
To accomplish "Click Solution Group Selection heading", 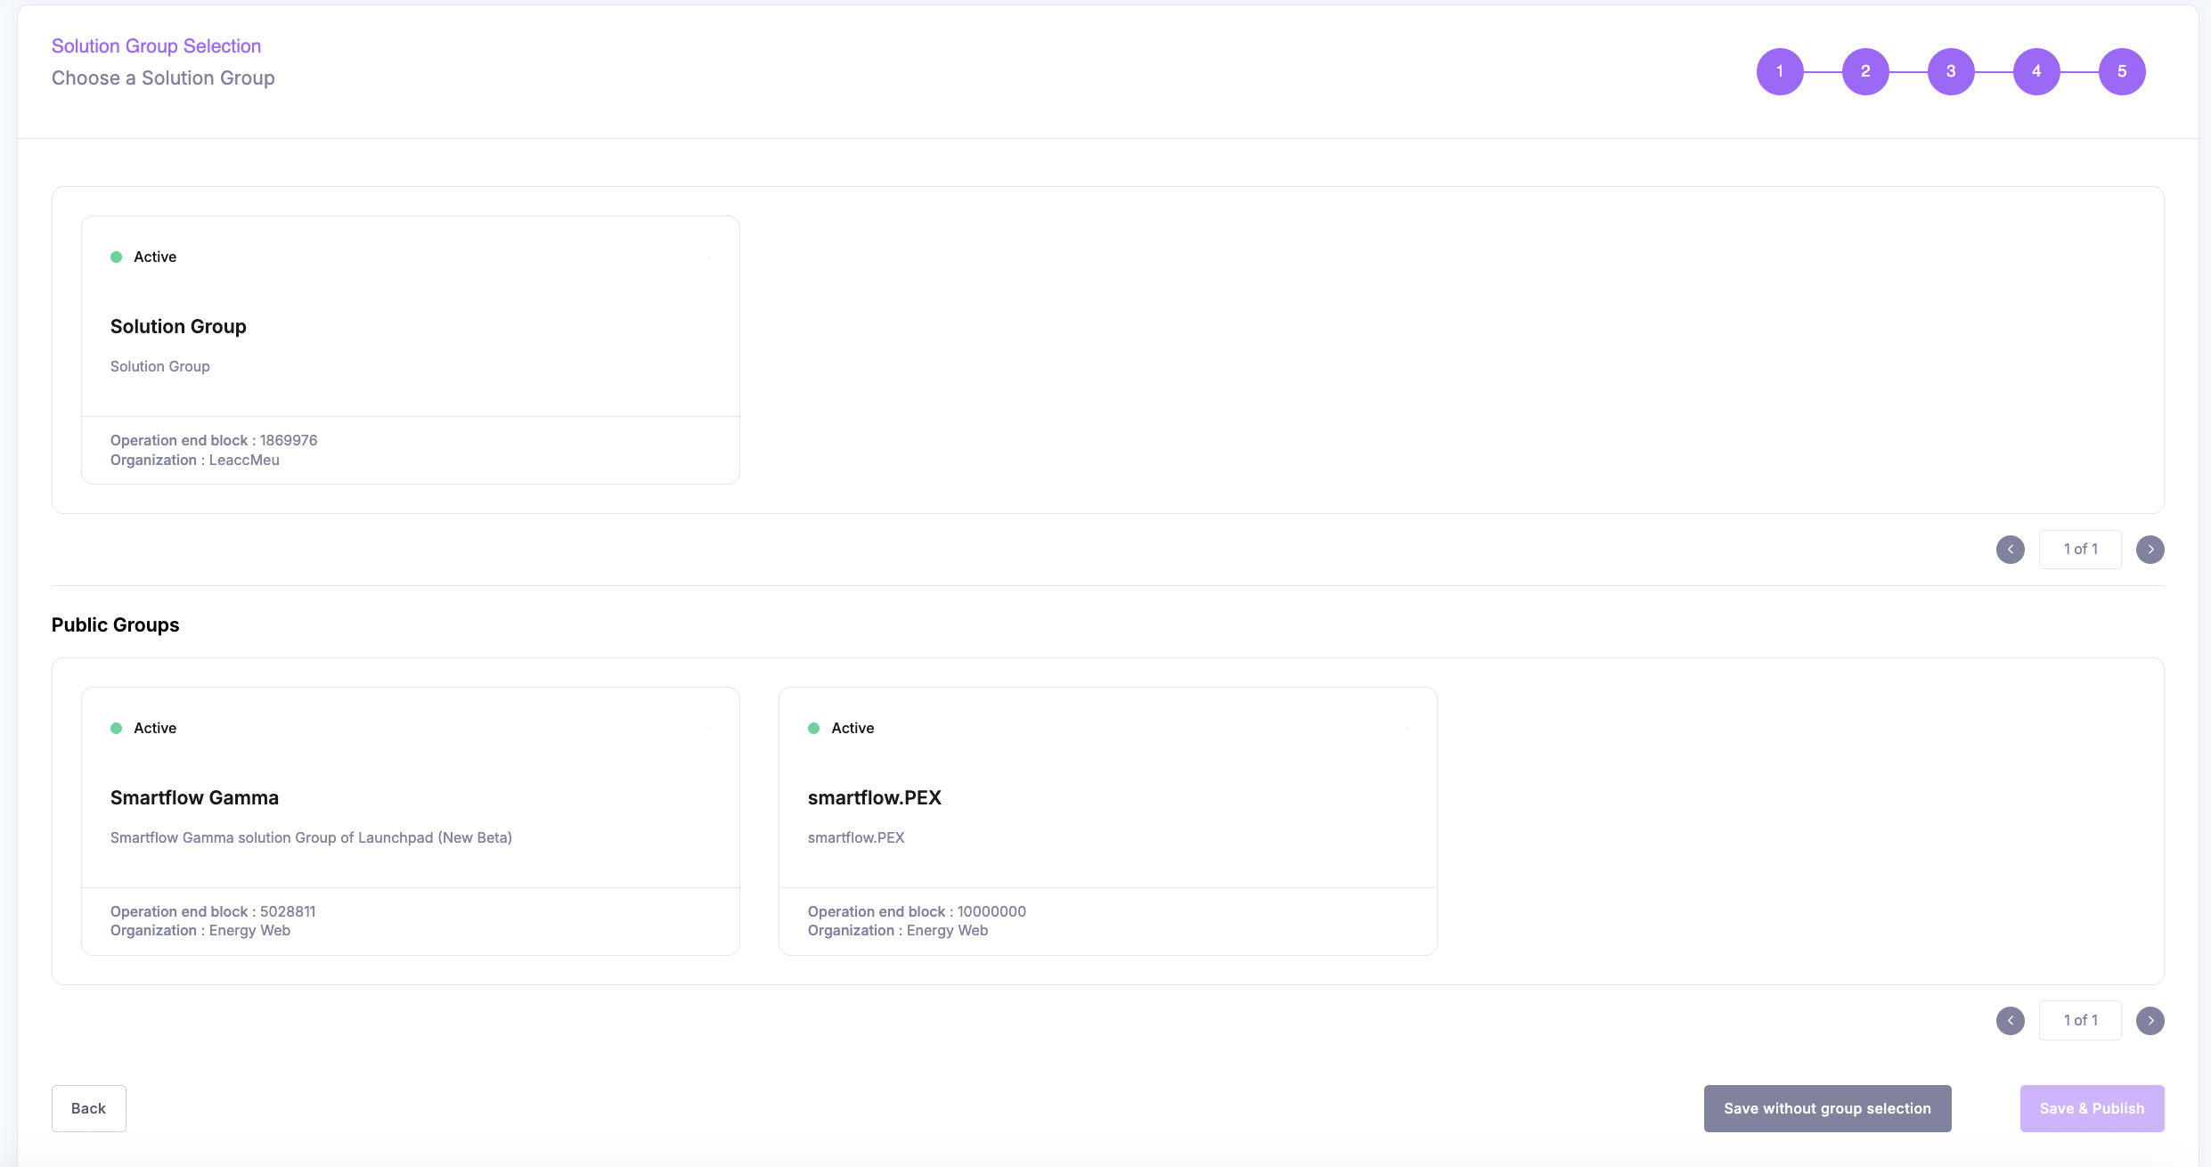I will click(156, 46).
